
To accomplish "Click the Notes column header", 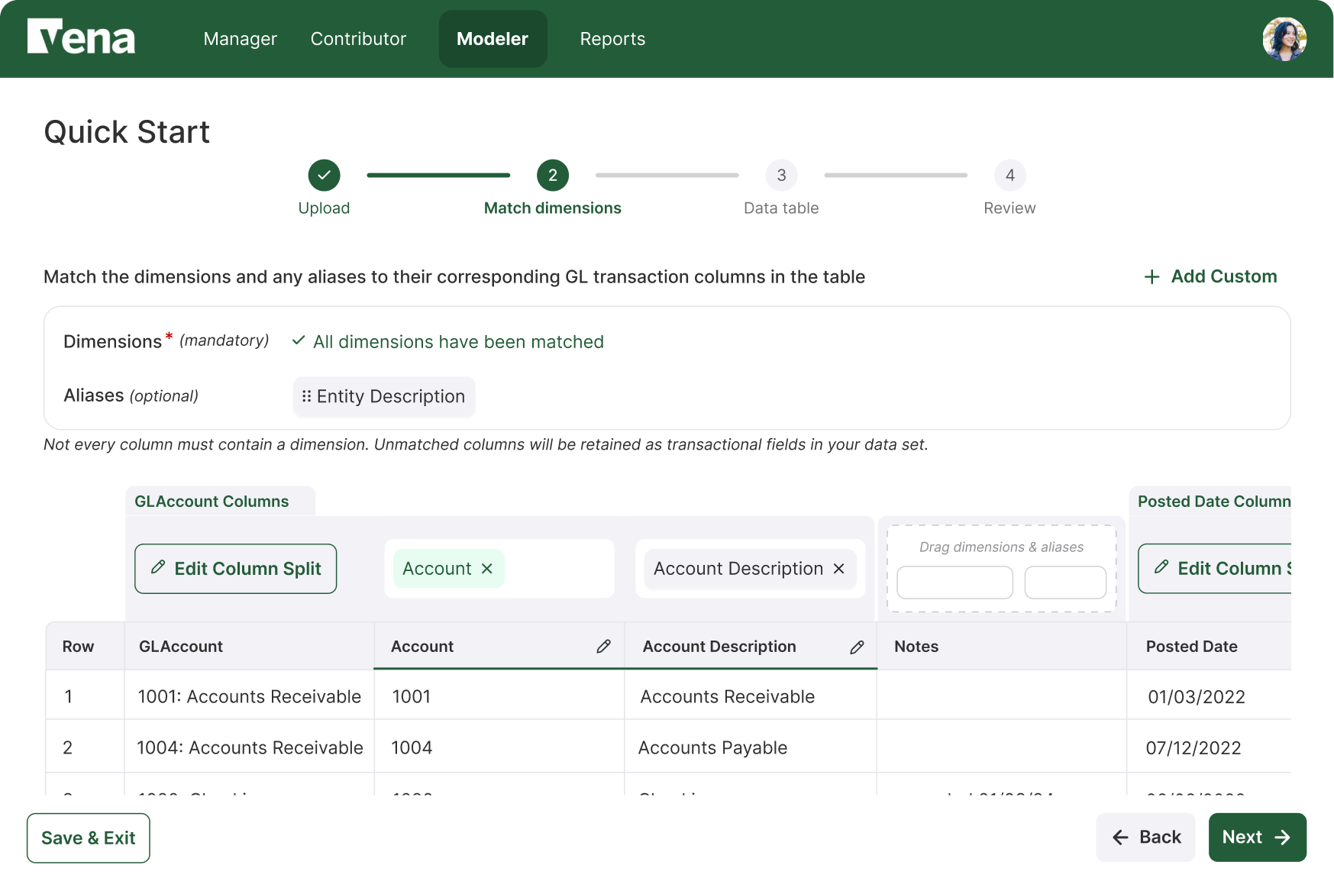I will pyautogui.click(x=1001, y=647).
